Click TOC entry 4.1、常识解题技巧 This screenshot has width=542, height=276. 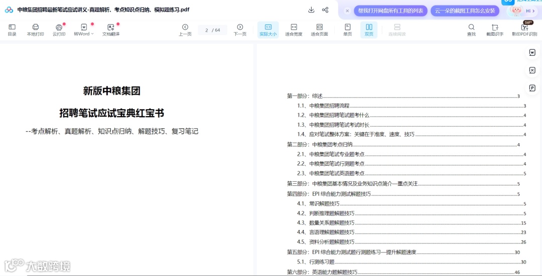pyautogui.click(x=412, y=203)
